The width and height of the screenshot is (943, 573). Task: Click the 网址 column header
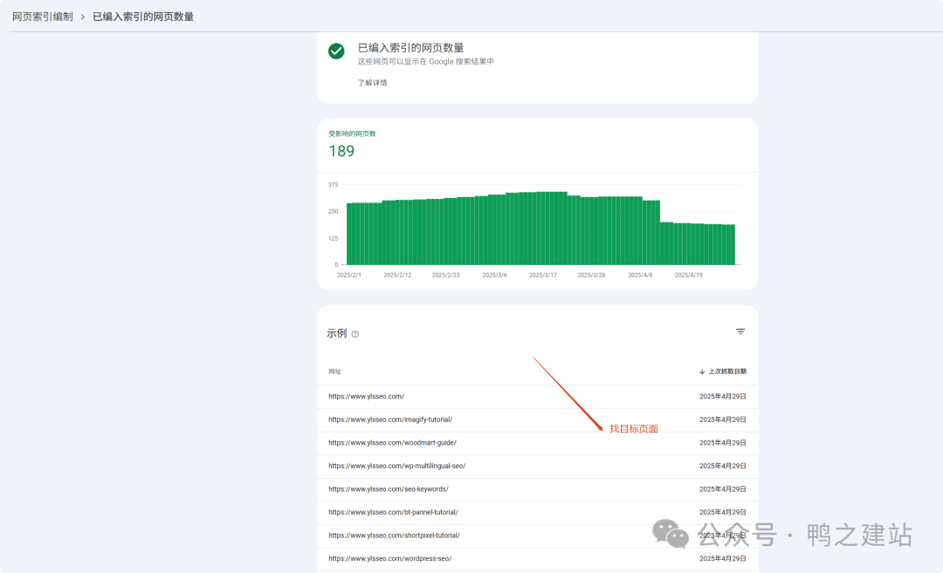click(x=335, y=372)
